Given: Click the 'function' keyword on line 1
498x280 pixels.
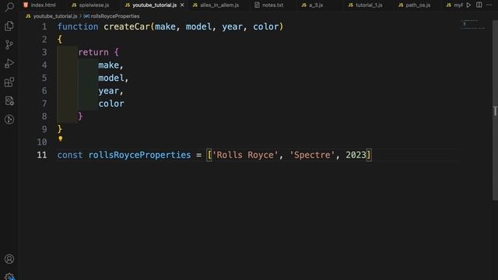Looking at the screenshot, I should click(78, 26).
